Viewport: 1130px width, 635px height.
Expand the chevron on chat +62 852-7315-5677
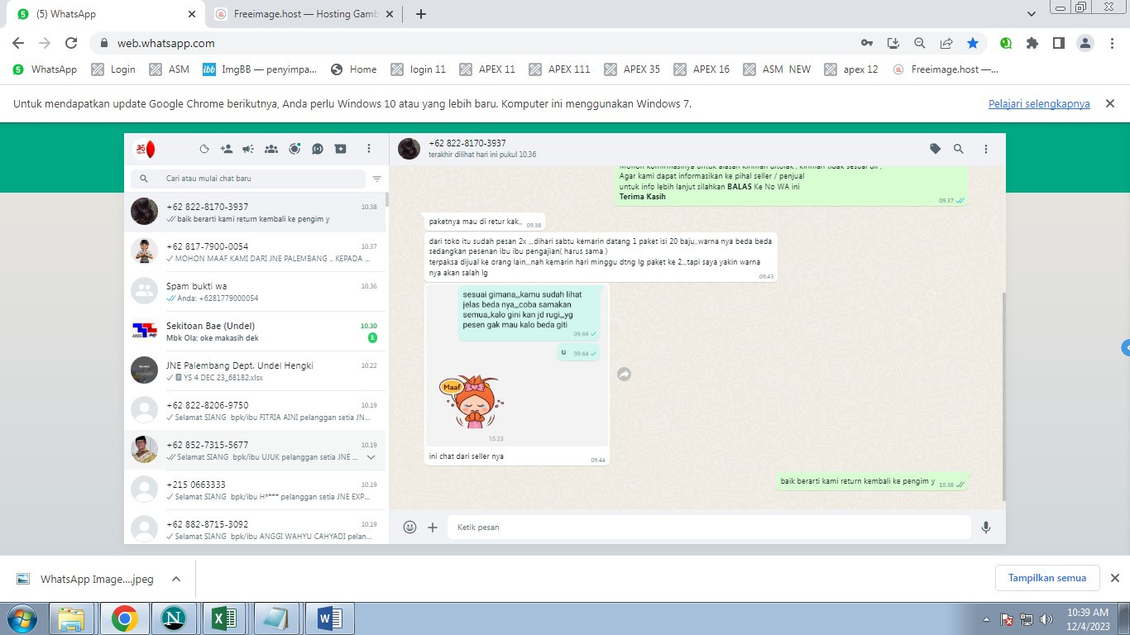pos(371,457)
